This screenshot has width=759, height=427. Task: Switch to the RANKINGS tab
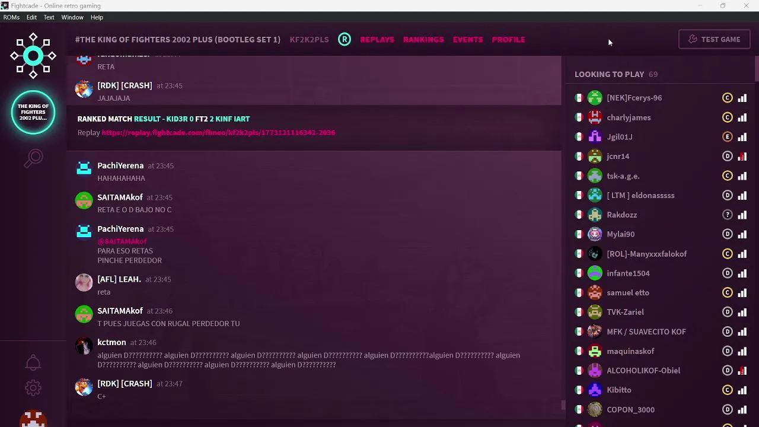coord(423,39)
